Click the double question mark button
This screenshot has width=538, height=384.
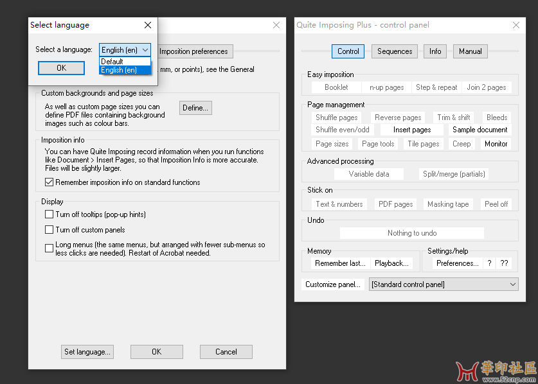pos(504,263)
